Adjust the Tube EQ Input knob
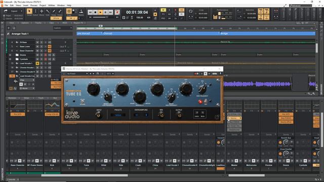The width and height of the screenshot is (324, 182). pos(98,115)
